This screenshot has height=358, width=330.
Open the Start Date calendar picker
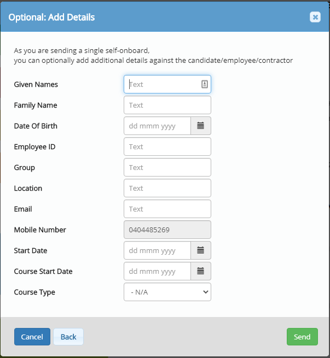coord(201,250)
